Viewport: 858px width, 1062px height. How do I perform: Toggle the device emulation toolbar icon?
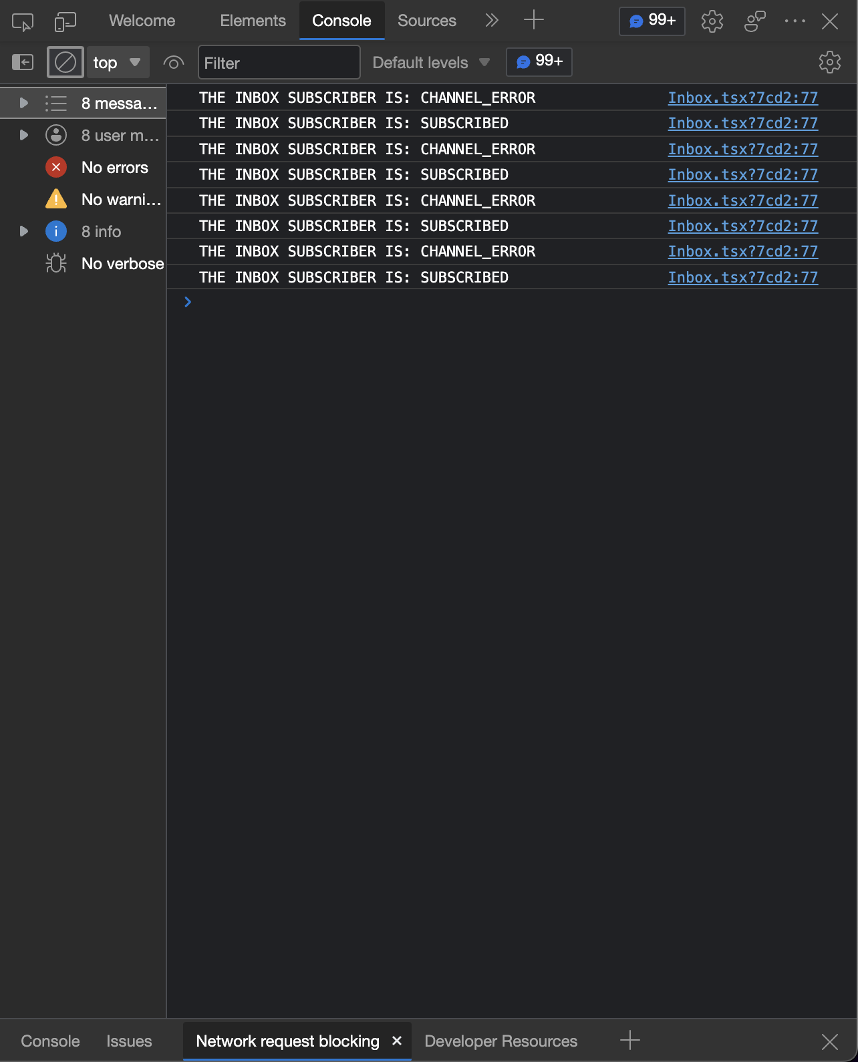64,21
